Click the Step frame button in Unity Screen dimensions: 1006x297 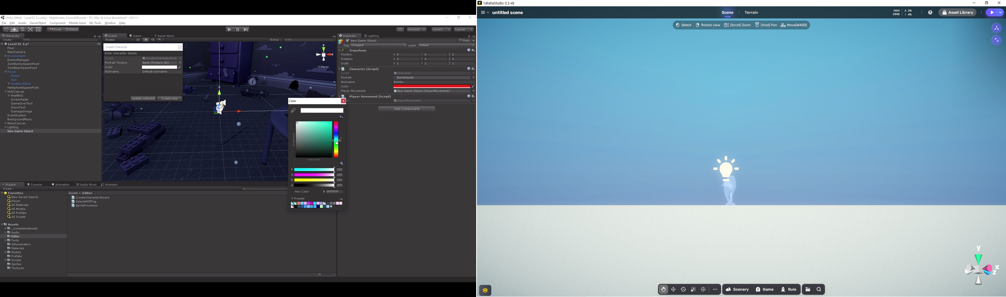246,30
